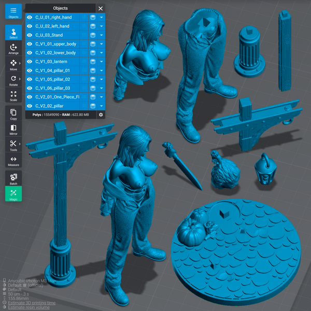Expand dropdown arrow for C_U_01_right_hand

(102, 17)
